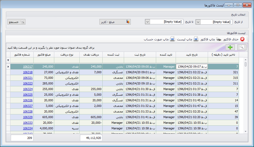Select محمدی cell in row 106321
The width and height of the screenshot is (254, 147).
tap(113, 78)
